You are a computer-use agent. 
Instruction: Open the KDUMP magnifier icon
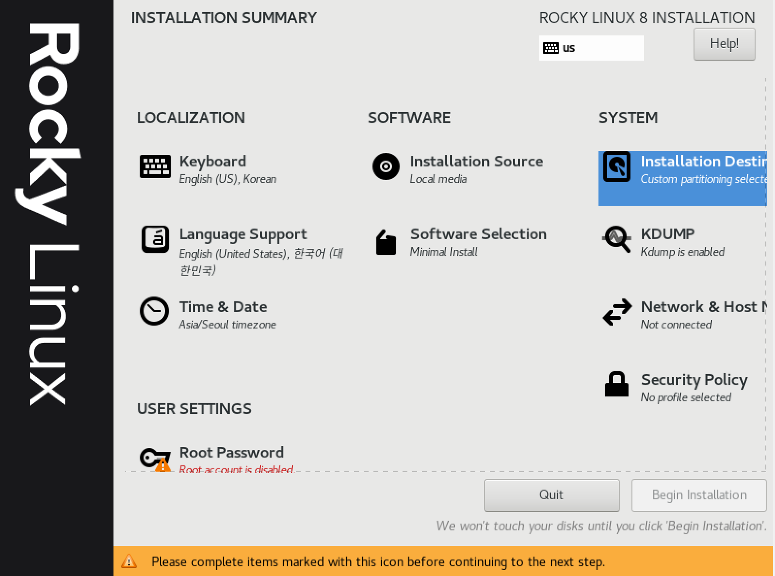(x=616, y=239)
